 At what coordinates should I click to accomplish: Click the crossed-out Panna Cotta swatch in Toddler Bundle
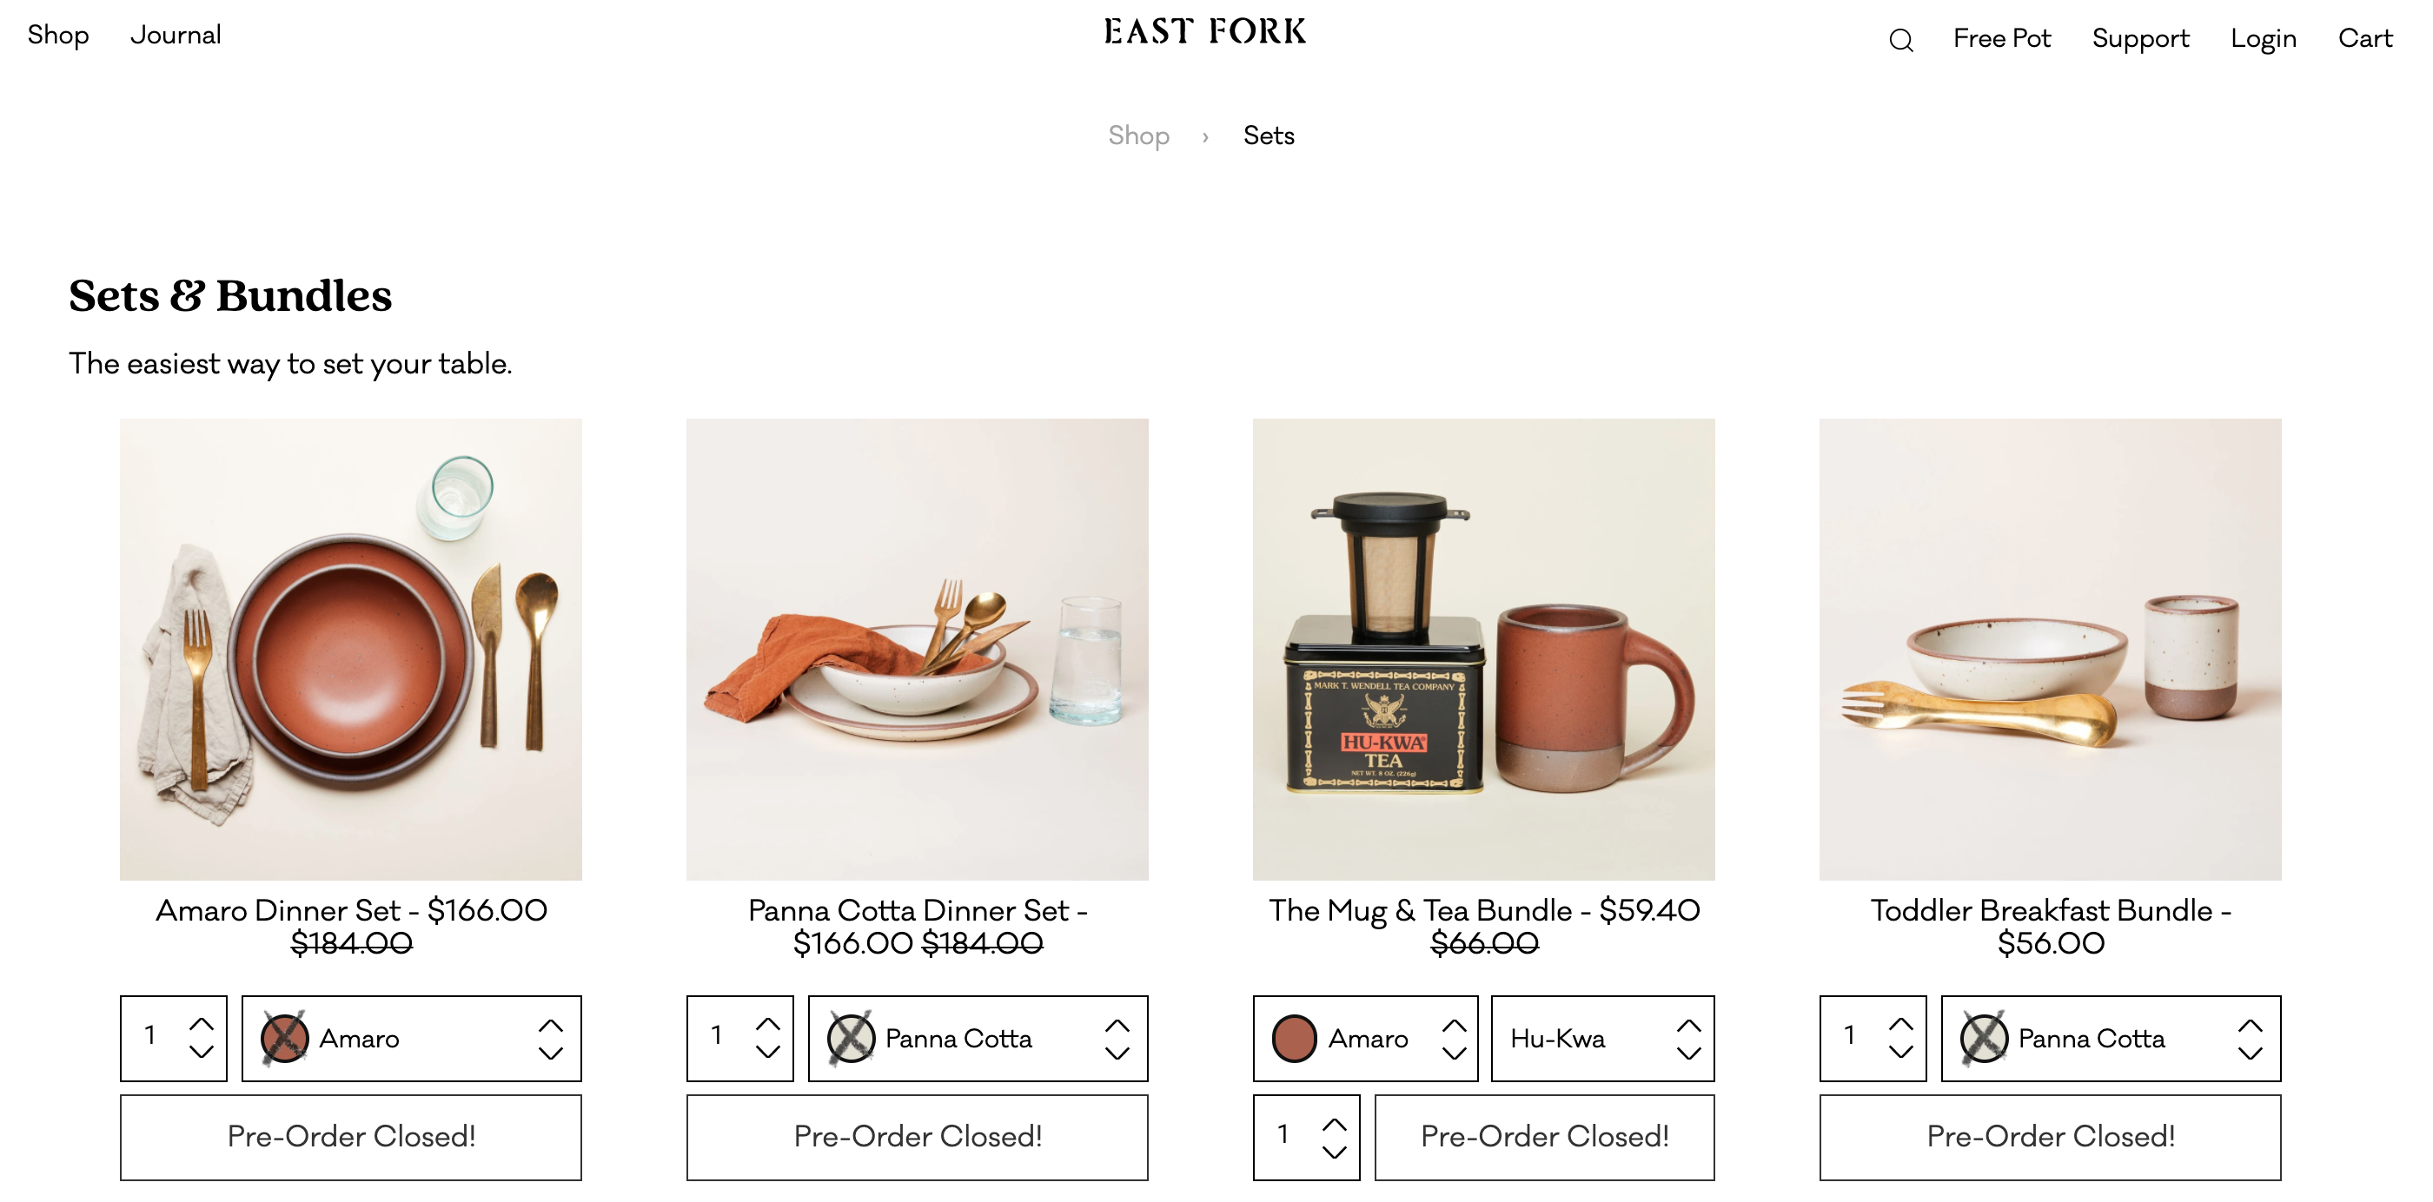pyautogui.click(x=1984, y=1038)
